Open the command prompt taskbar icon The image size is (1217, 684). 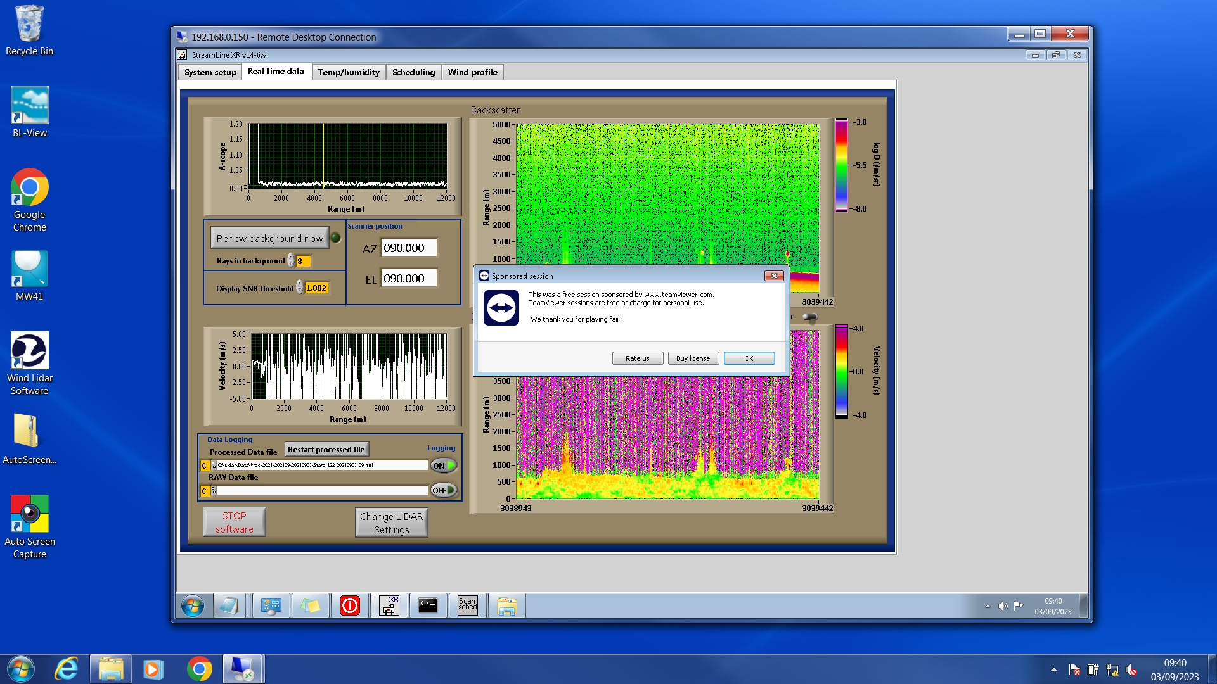pyautogui.click(x=428, y=605)
